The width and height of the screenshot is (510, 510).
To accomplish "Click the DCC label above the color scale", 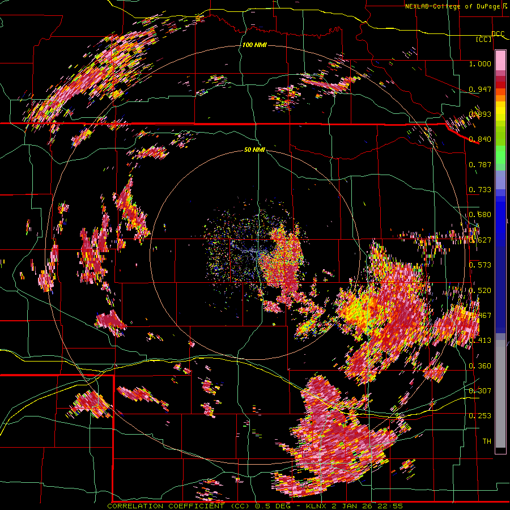I will [x=498, y=34].
